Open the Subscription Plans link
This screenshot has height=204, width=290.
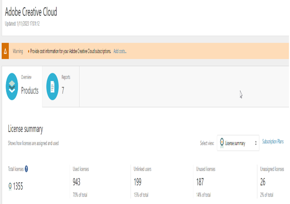point(273,142)
